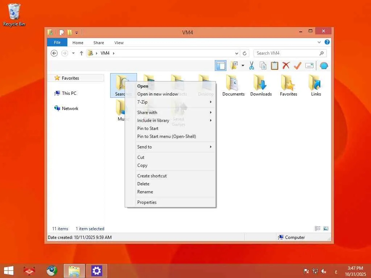Click VM4 in the address breadcrumb
The width and height of the screenshot is (371, 278).
[x=105, y=53]
